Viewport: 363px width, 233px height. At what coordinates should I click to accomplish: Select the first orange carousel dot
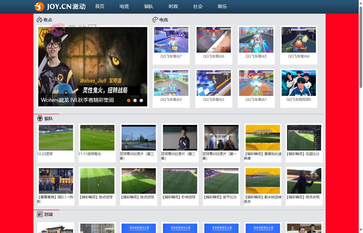pyautogui.click(x=129, y=100)
